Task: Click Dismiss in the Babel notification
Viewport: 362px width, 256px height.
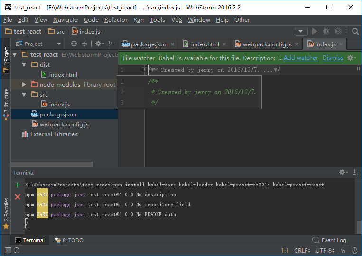Action: (333, 57)
